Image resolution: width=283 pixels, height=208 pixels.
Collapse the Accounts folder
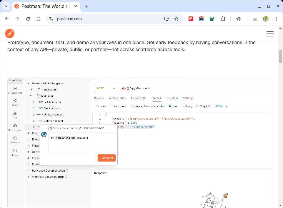(x=31, y=96)
